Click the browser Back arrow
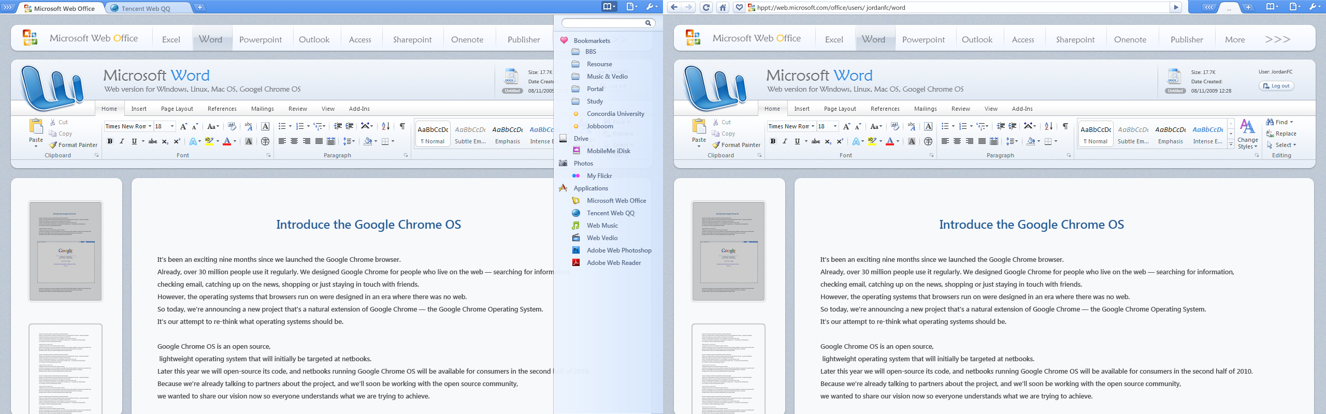The image size is (1326, 414). coord(674,7)
